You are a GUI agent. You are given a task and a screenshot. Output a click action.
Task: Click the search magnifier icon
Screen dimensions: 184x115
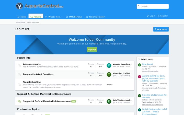[x=139, y=6]
